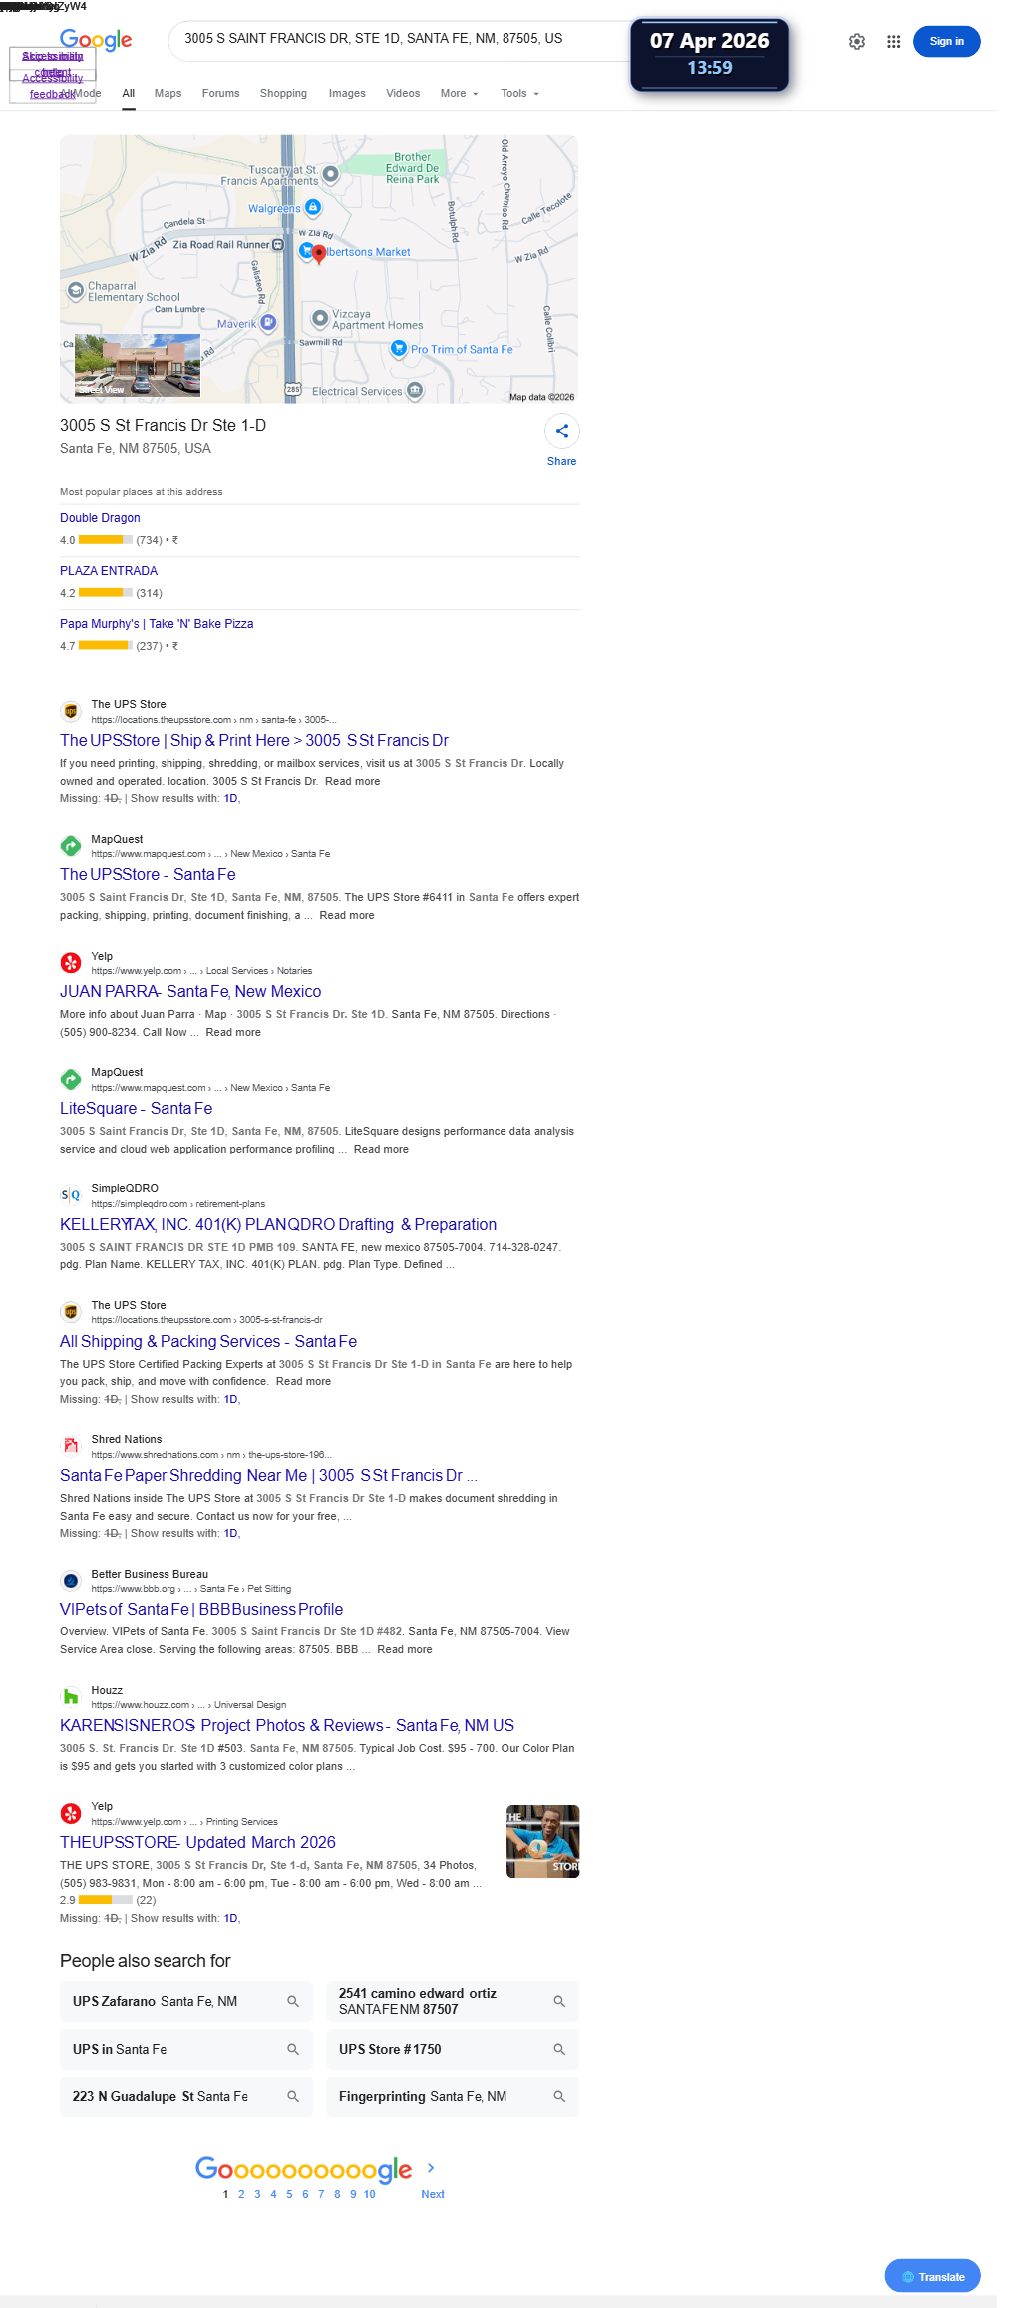This screenshot has height=2308, width=1009.
Task: Expand the More search menu
Action: (460, 93)
